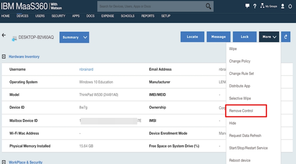Click the Message button
This screenshot has width=296, height=164.
pos(218,37)
